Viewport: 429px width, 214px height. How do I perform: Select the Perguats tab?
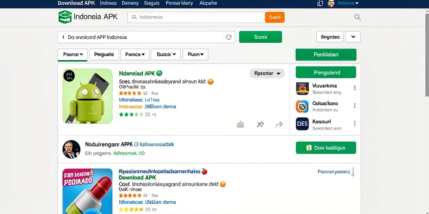pyautogui.click(x=104, y=55)
